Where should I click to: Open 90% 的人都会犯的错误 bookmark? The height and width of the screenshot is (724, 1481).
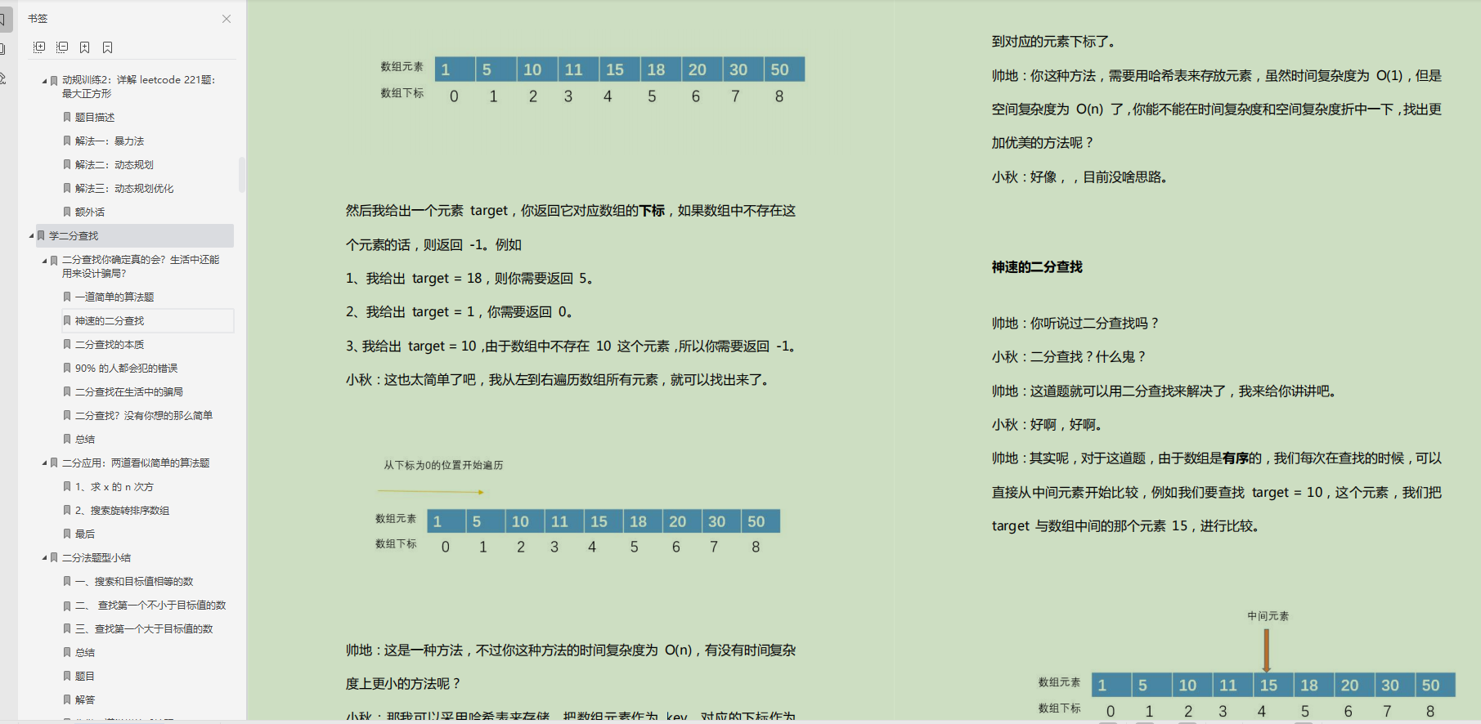[126, 368]
